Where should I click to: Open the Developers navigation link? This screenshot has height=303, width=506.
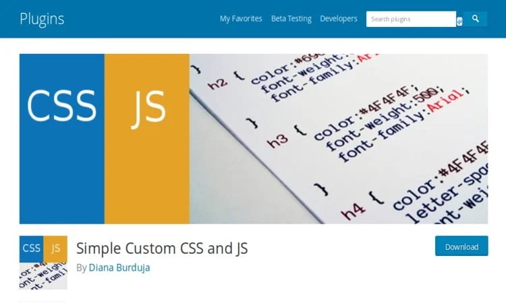(x=339, y=19)
